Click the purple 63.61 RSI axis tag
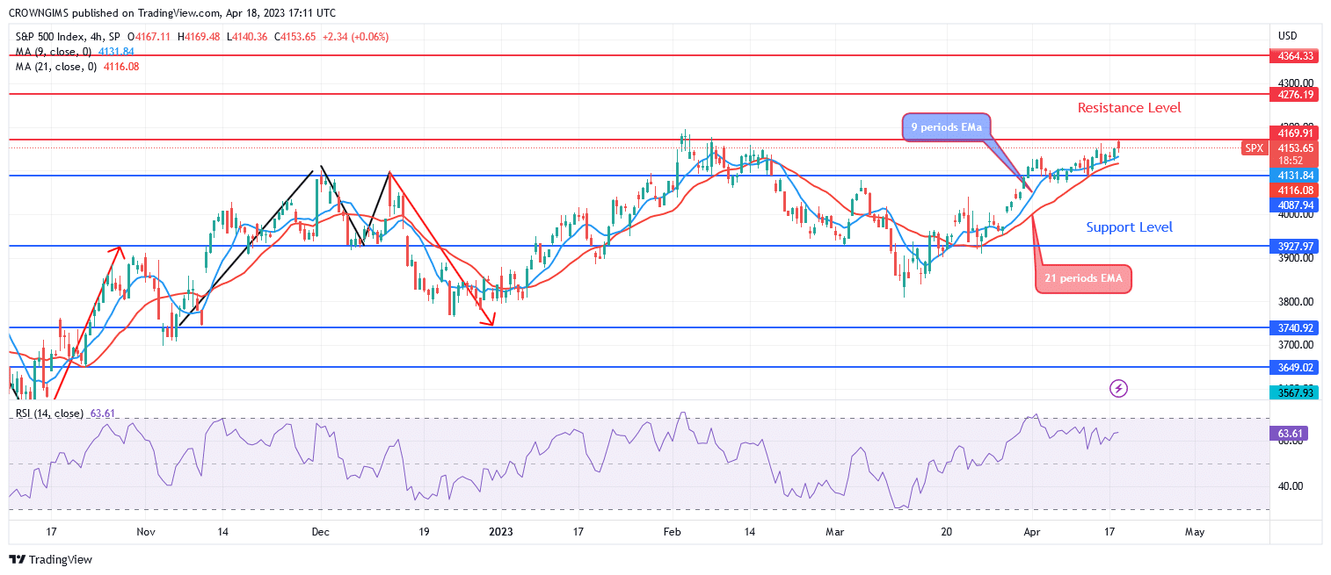 tap(1287, 433)
